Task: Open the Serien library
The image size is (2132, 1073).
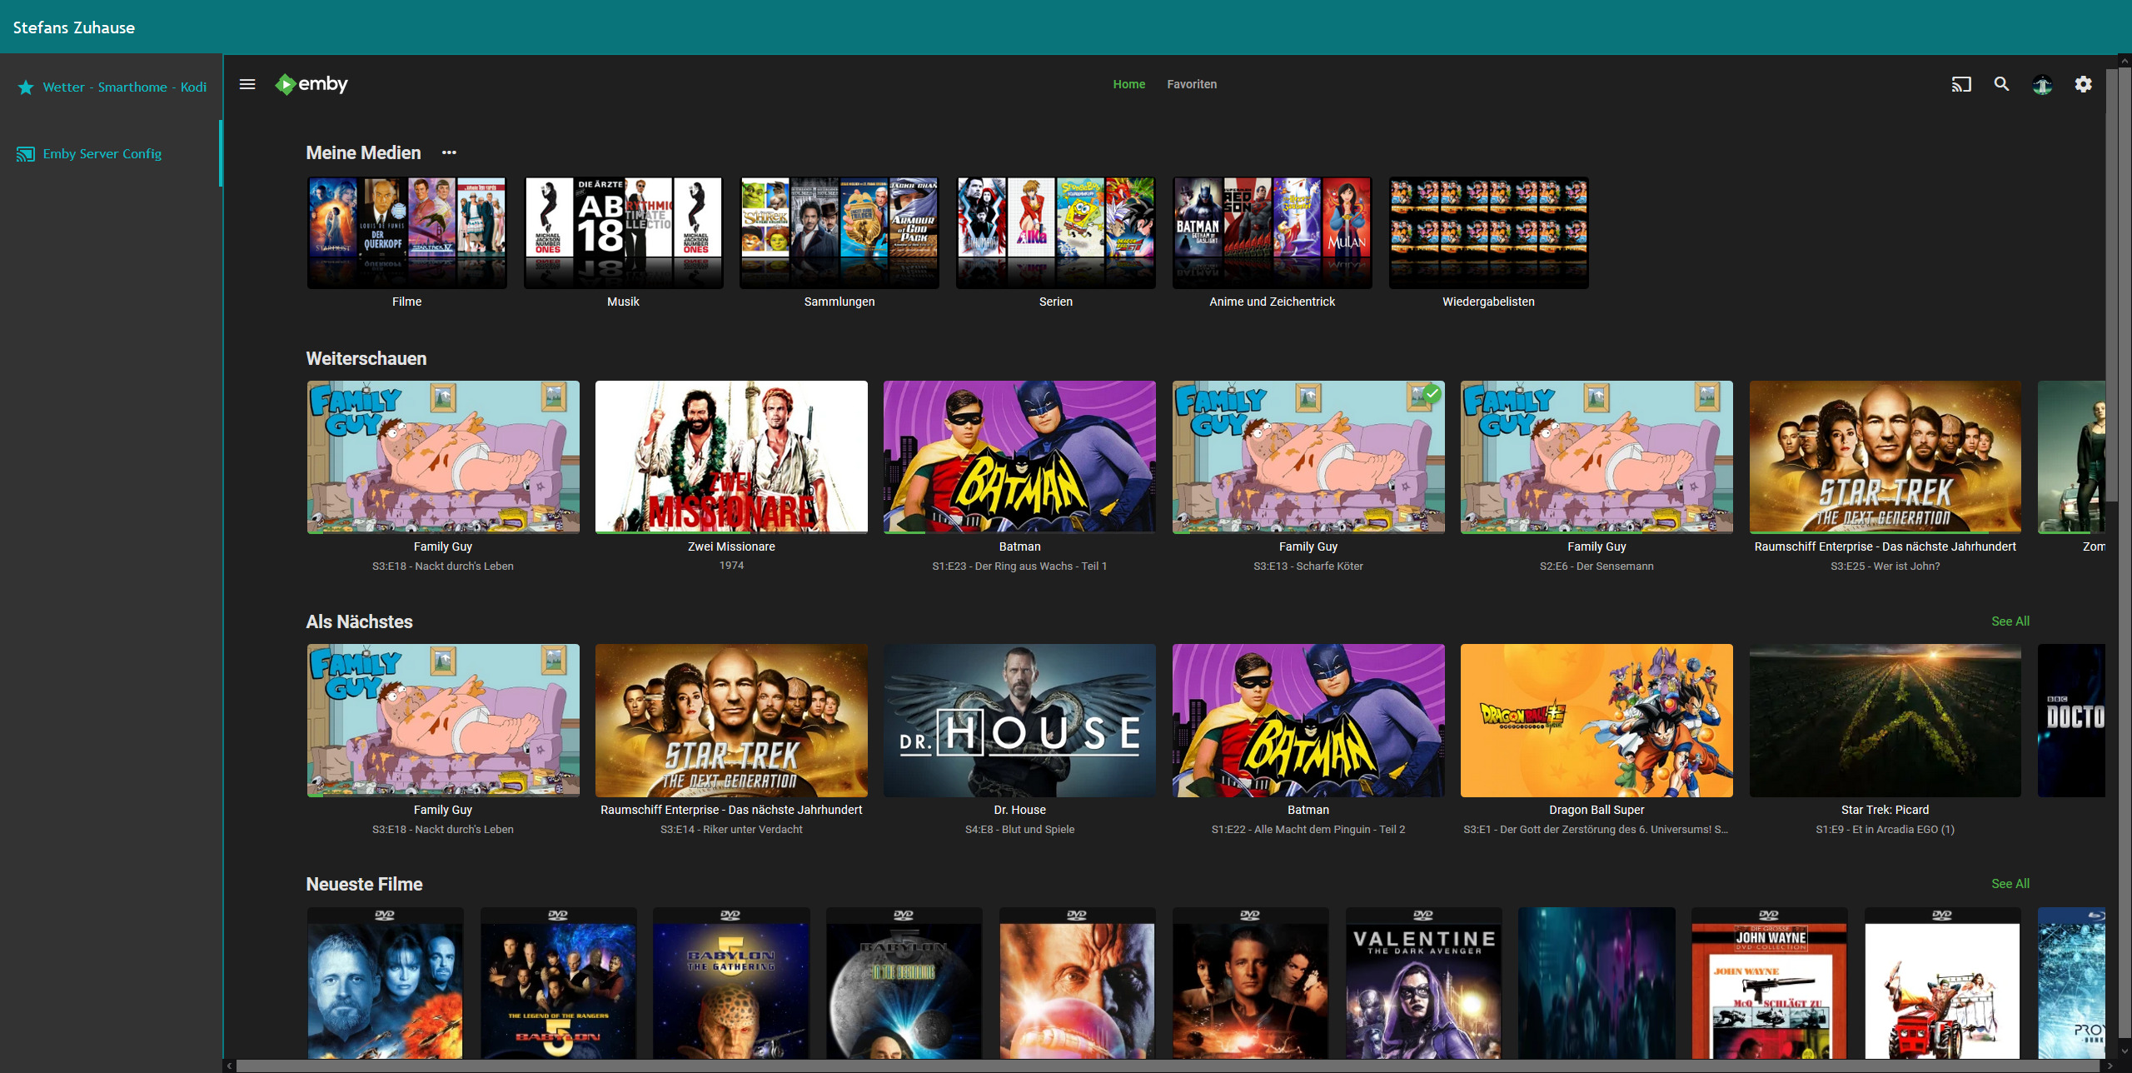Action: [x=1056, y=233]
